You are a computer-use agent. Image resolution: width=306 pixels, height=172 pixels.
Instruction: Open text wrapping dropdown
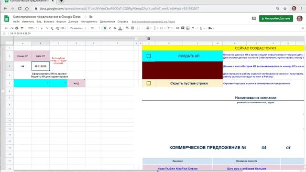pyautogui.click(x=163, y=28)
